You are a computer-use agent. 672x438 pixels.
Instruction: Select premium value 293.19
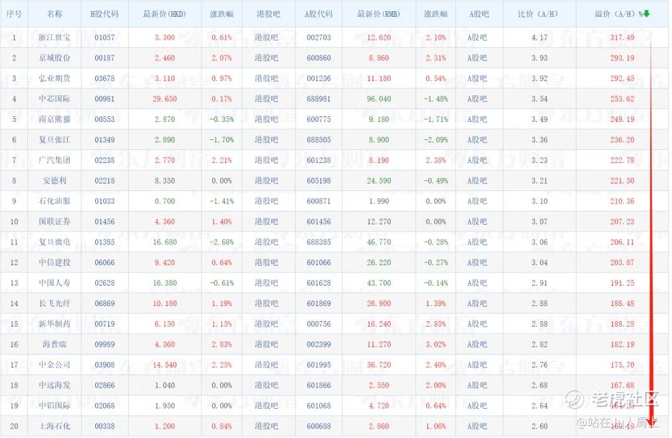coord(622,58)
